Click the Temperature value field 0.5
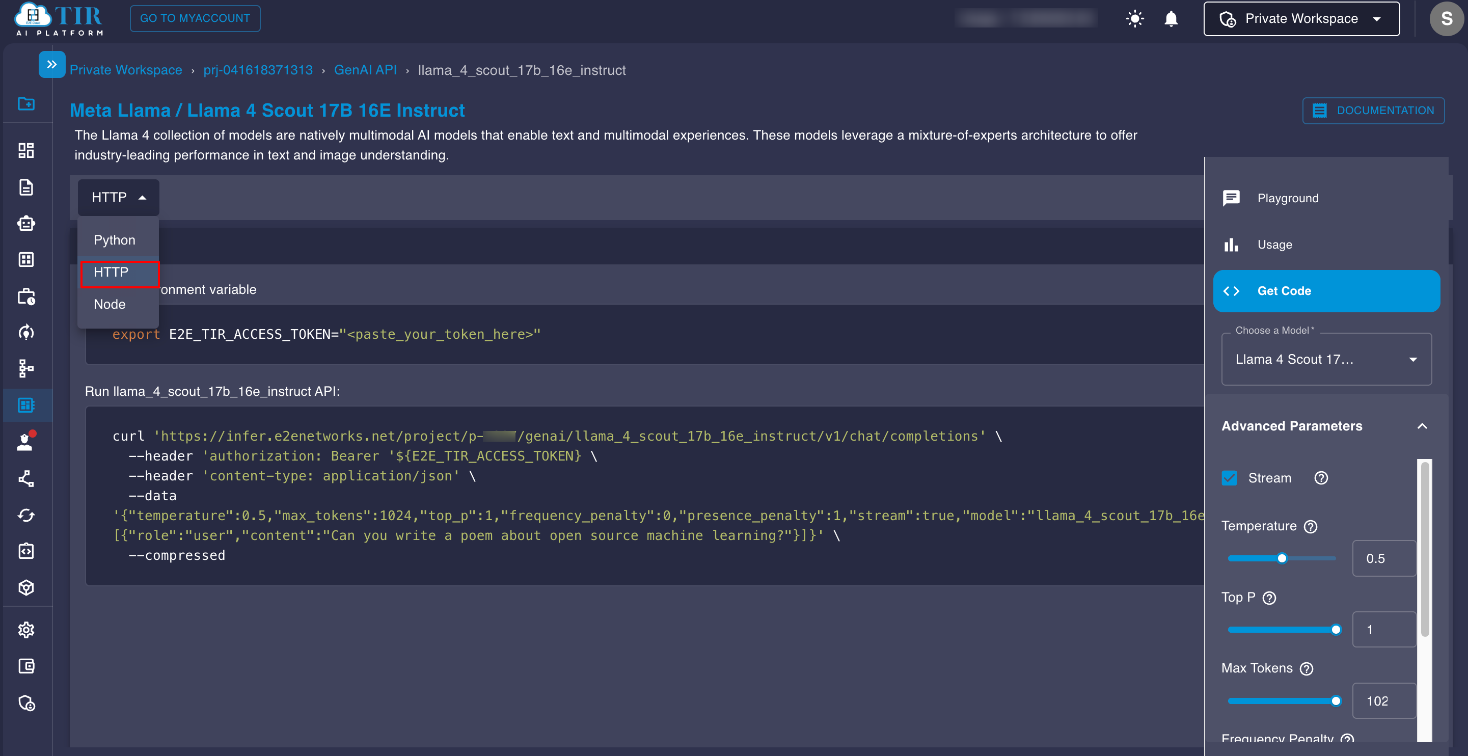Image resolution: width=1468 pixels, height=756 pixels. click(1383, 558)
